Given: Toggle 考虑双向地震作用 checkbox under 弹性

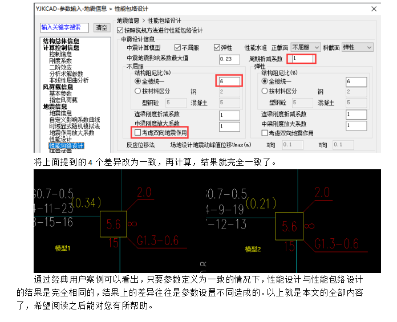Looking at the screenshot, I should coord(265,133).
